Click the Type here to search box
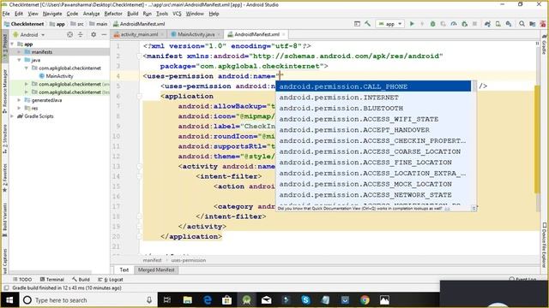Viewport: 549px width, 308px height. click(87, 300)
